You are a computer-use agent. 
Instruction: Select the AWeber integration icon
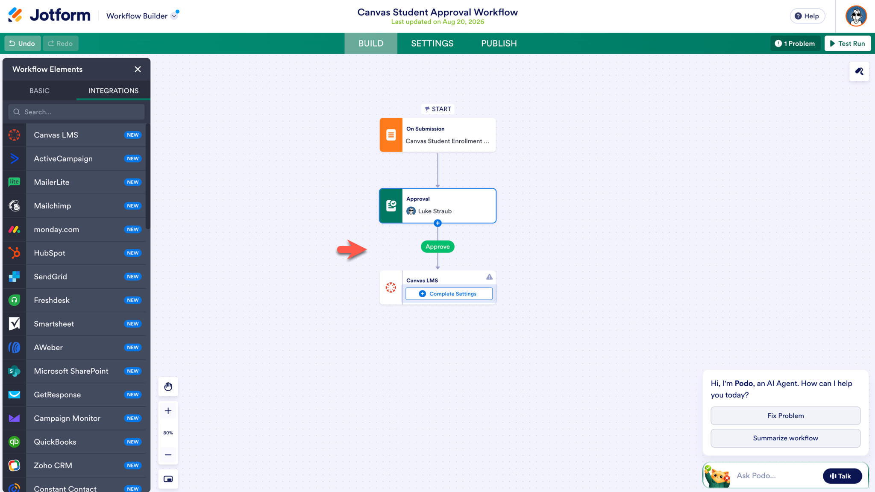click(15, 348)
